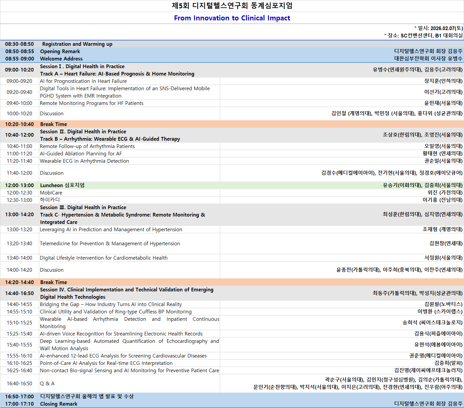Select the symposium title heading at top

coord(232,6)
